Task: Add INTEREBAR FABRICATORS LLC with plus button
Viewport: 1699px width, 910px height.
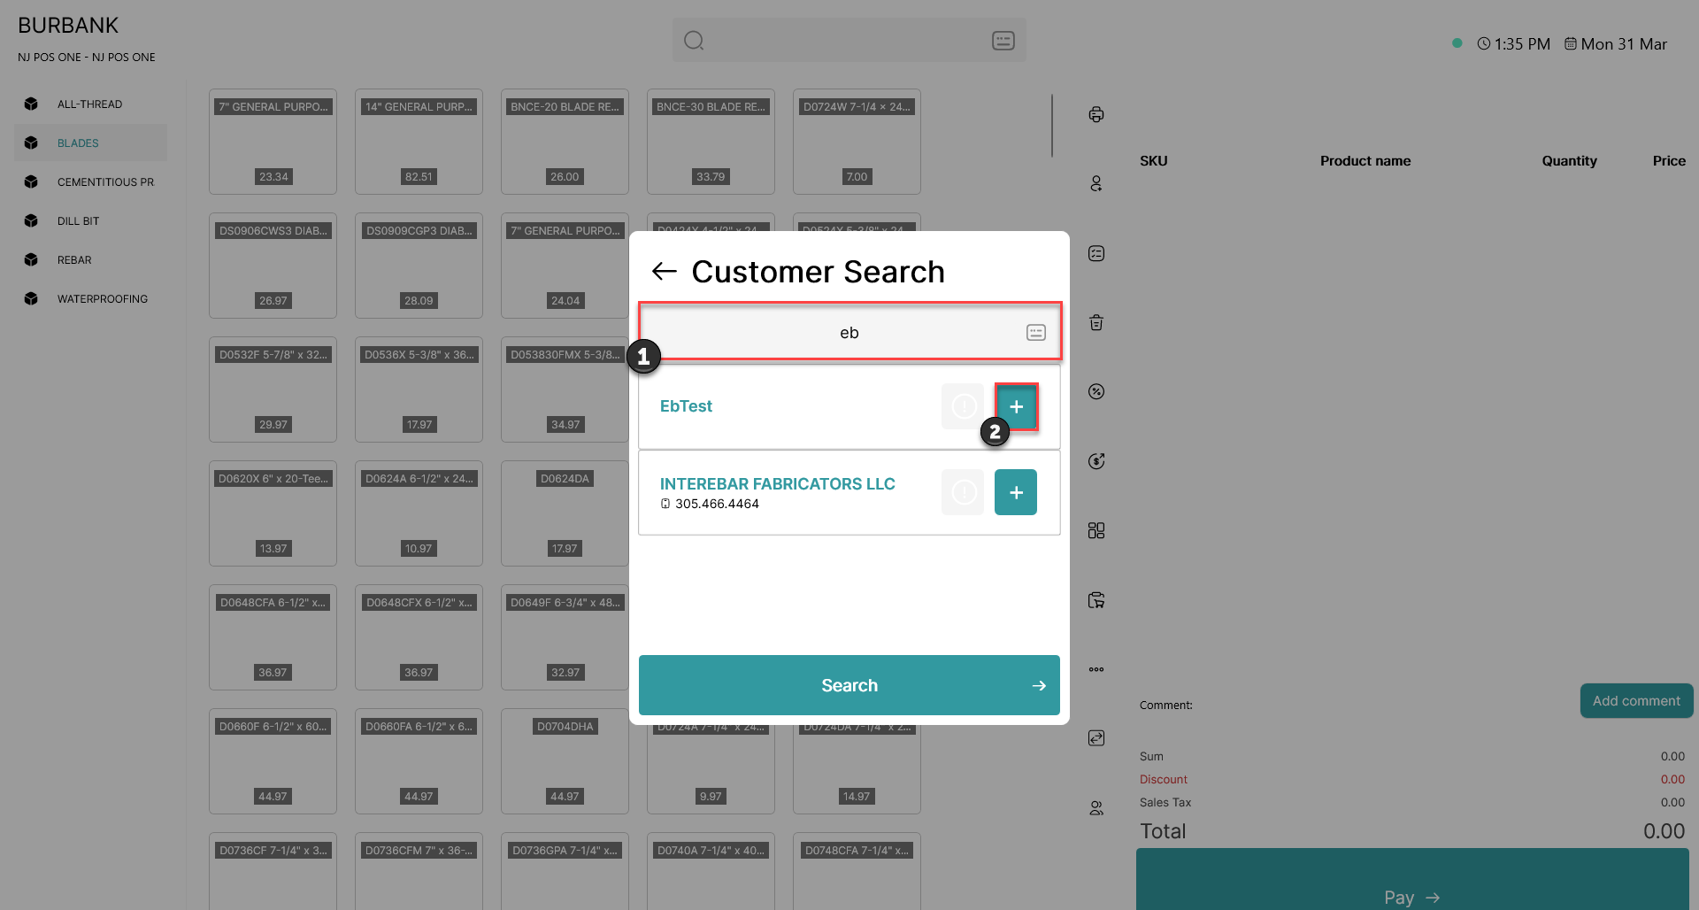Action: (x=1016, y=492)
